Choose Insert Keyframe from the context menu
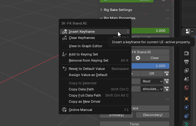 81,32
